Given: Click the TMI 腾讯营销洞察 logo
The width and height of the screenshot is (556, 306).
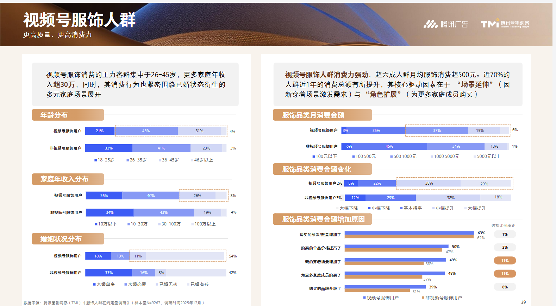Looking at the screenshot, I should 505,24.
